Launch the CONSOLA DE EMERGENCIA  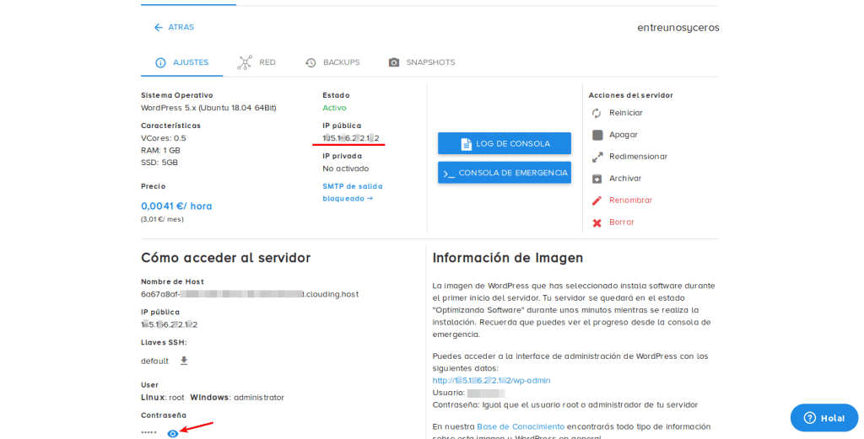(x=505, y=173)
